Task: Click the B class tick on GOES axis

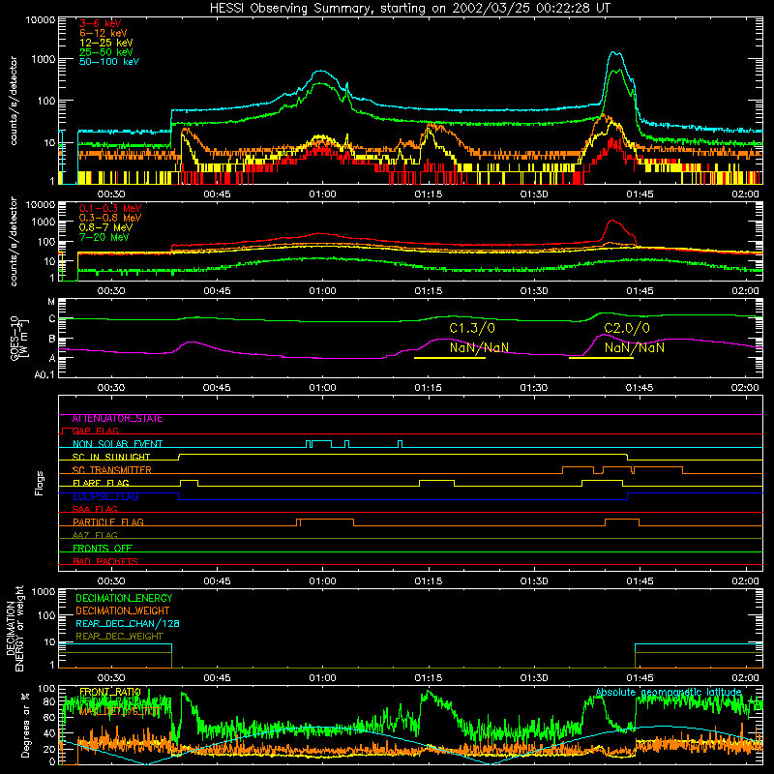Action: coord(51,340)
